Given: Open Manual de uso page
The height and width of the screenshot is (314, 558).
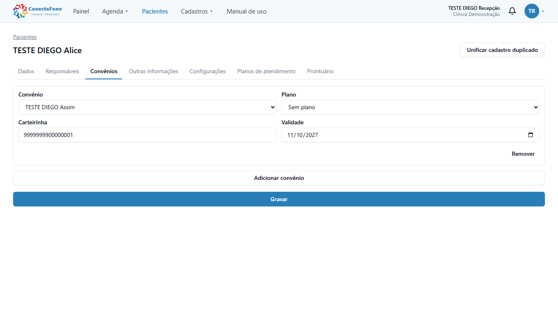Looking at the screenshot, I should point(247,11).
